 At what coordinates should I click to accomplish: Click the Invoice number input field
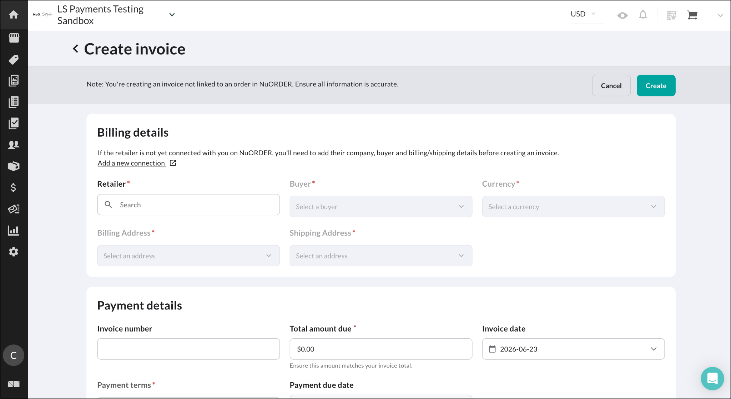click(188, 349)
